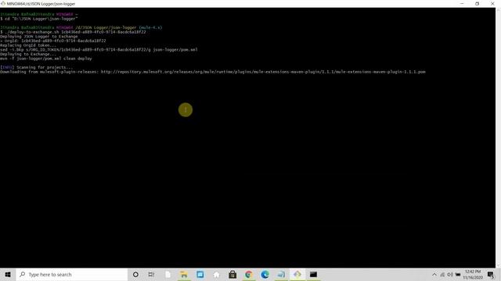Screen dimensions: 501x281
Task: Open the Action Center notifications icon
Action: [x=491, y=274]
